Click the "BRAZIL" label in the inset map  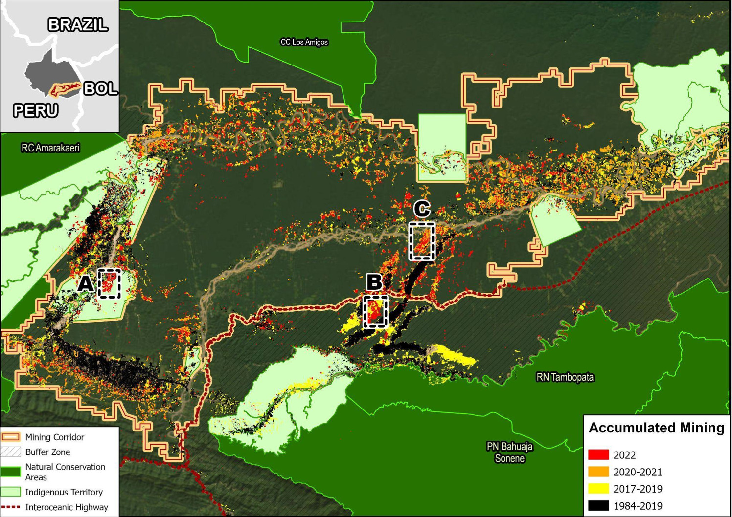[78, 25]
